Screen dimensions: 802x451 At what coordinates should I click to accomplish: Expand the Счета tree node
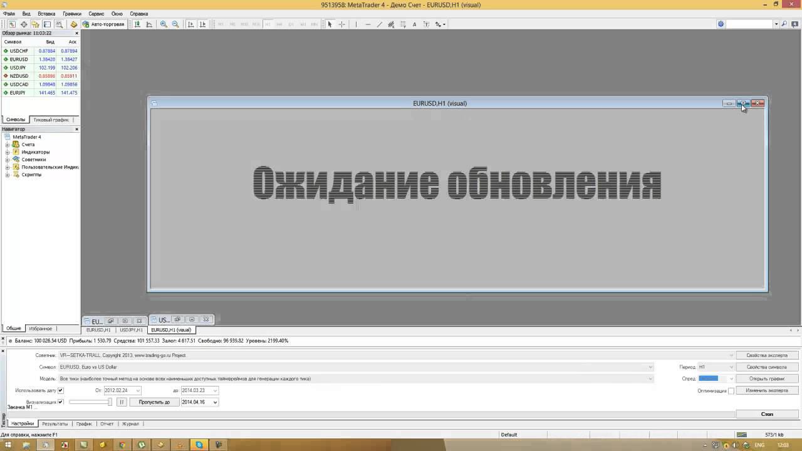[8, 145]
